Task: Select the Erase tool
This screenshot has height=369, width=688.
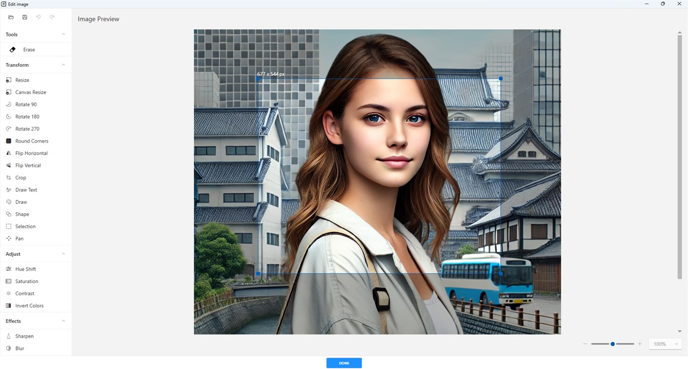Action: click(29, 49)
